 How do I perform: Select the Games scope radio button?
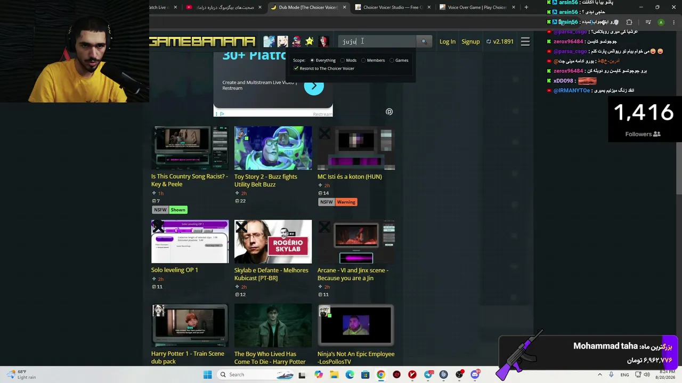[392, 60]
